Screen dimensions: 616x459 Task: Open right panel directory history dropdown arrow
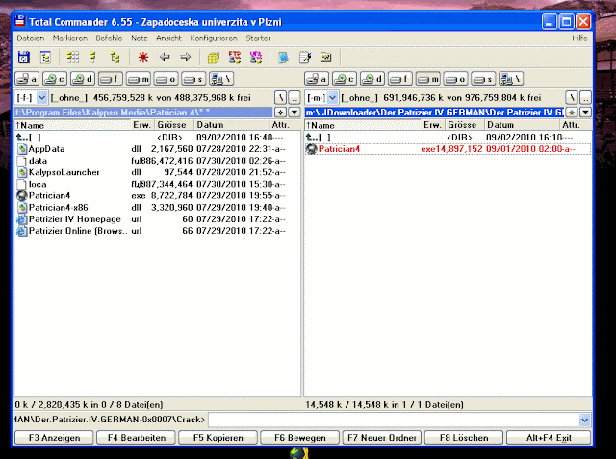pos(585,113)
